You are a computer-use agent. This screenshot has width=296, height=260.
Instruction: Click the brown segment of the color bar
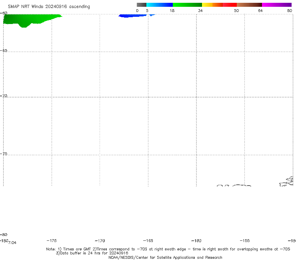click(249, 5)
